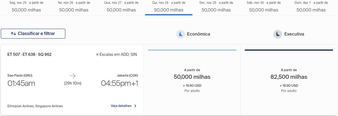The height and width of the screenshot is (116, 338).
Task: Select the Sex, nov 29 date tab
Action: [x=216, y=7]
